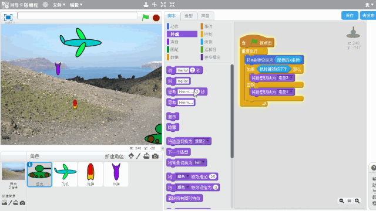The height and width of the screenshot is (211, 376).
Task: Paint a new sprite with brush icon
Action: tap(139, 156)
